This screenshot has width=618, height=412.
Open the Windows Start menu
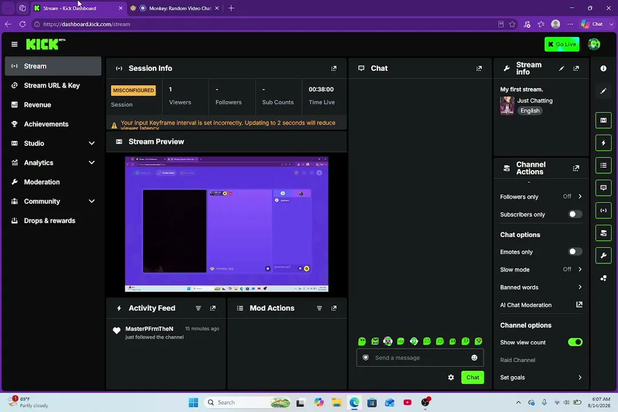click(x=193, y=402)
